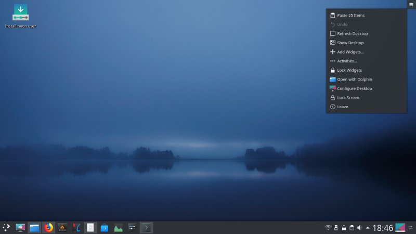Viewport: 416px width, 234px height.
Task: Open Activities... from the menu
Action: tap(367, 61)
